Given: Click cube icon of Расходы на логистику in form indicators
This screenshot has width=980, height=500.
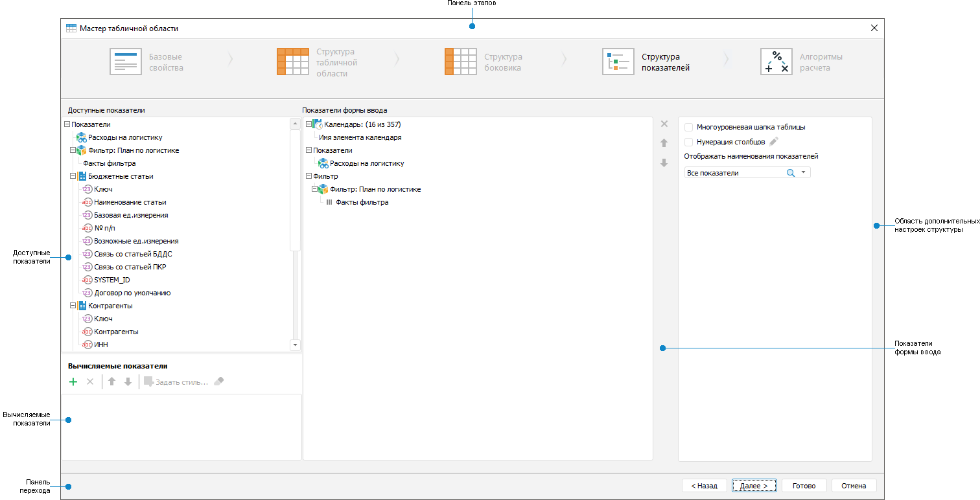Looking at the screenshot, I should (323, 163).
